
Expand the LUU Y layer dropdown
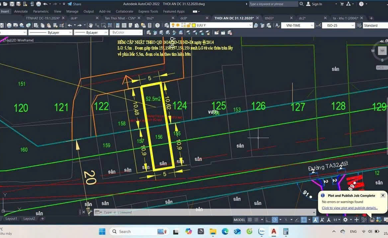coord(250,25)
